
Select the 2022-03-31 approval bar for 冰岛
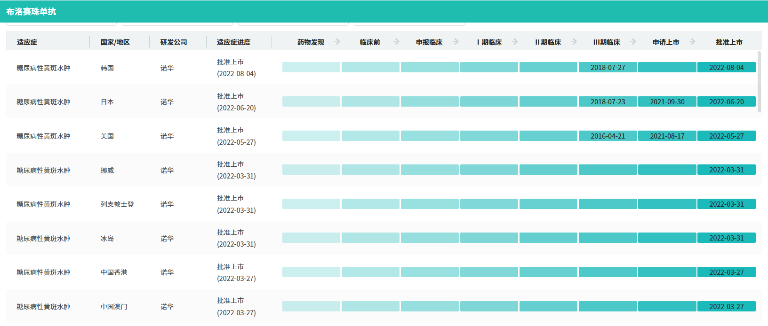[x=727, y=238]
